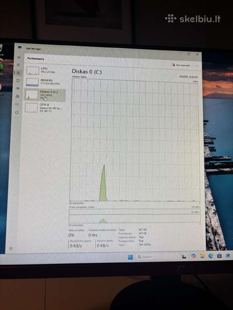Open Copilot from the taskbar

tap(193, 256)
